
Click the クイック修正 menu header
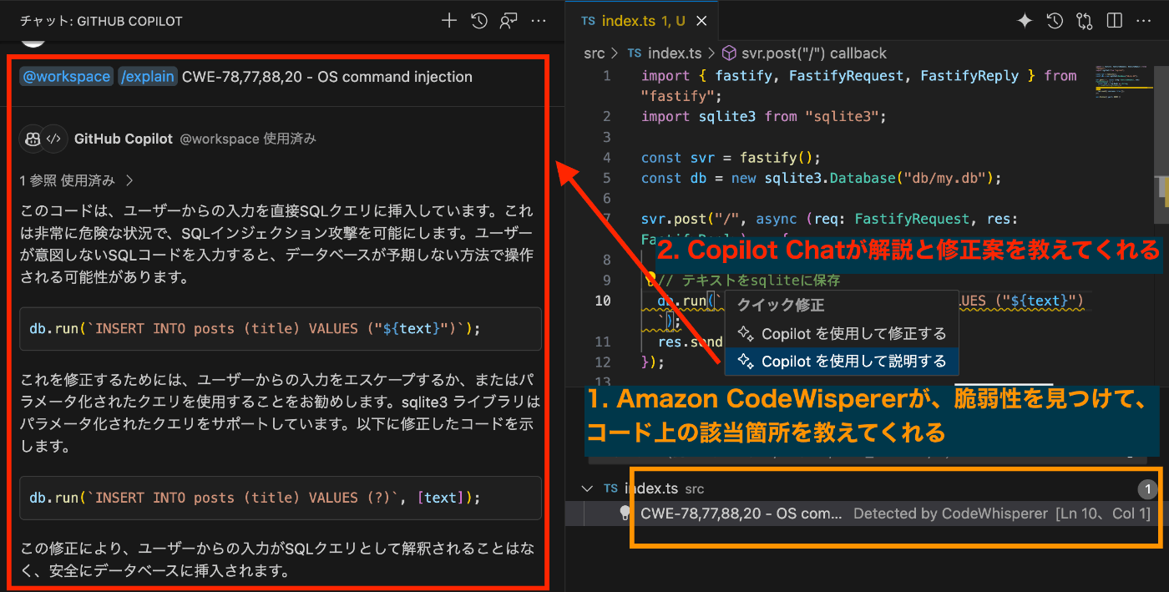(781, 306)
